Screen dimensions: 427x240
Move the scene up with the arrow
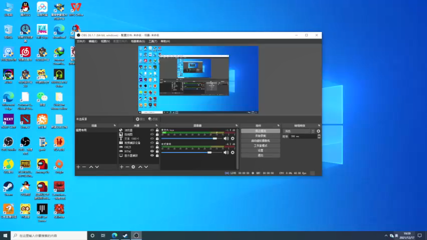pos(91,167)
